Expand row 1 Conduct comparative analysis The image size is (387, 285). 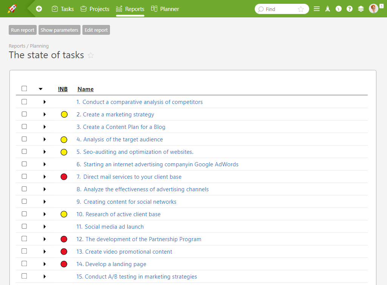pyautogui.click(x=45, y=102)
